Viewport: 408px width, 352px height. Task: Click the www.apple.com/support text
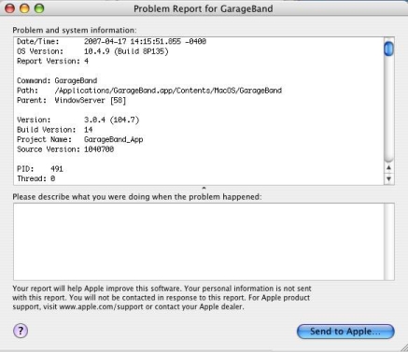click(x=102, y=307)
